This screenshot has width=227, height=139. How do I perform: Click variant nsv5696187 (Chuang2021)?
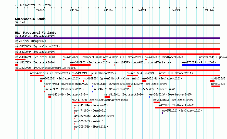coord(109,84)
